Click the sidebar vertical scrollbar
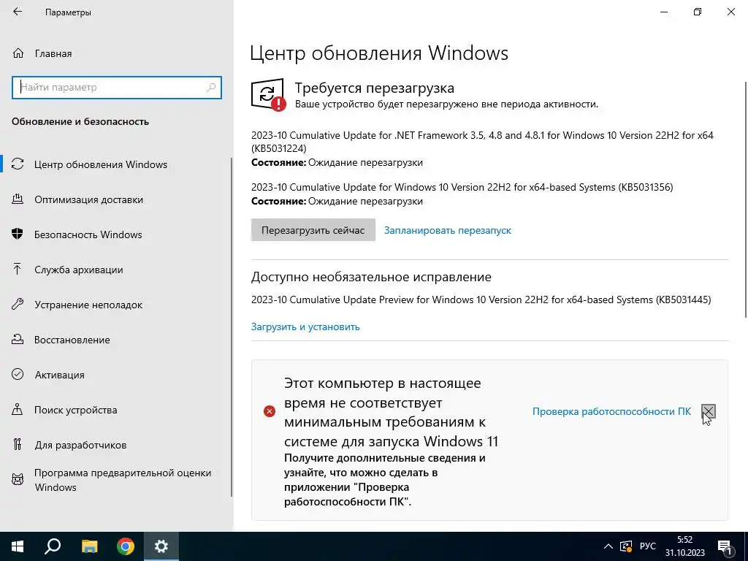Viewport: 748px width, 561px height. coord(232,327)
